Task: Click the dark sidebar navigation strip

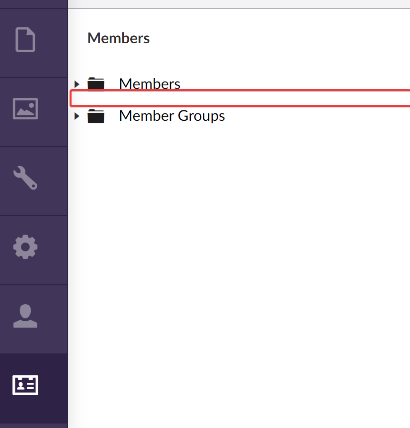Action: click(x=33, y=214)
